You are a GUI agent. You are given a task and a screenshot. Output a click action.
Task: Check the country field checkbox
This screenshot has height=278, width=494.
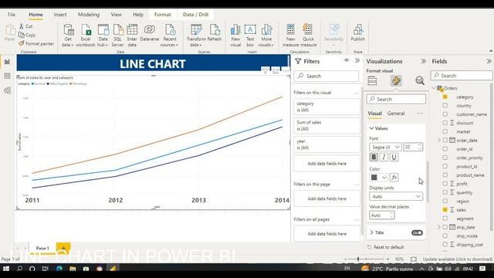(x=445, y=106)
